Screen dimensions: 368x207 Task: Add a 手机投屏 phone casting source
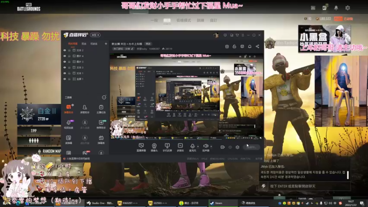167,147
